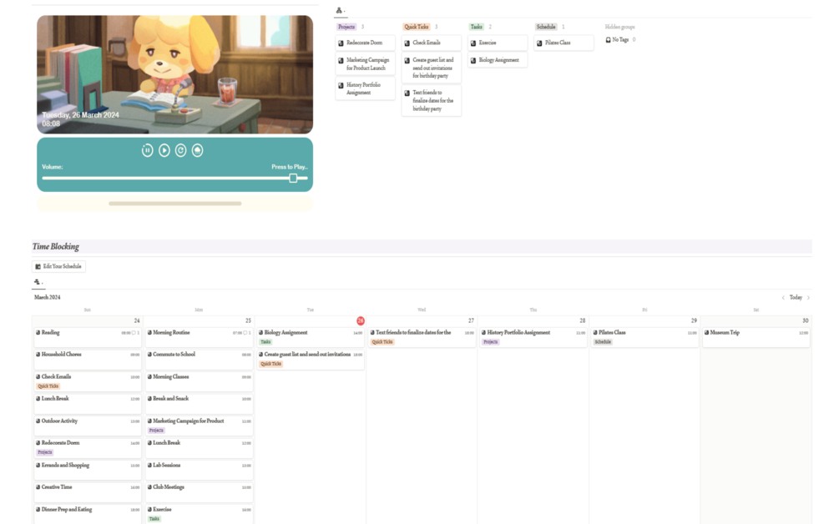Click the icon on 'Text friends to finalize' board card
The width and height of the screenshot is (839, 524).
point(407,93)
